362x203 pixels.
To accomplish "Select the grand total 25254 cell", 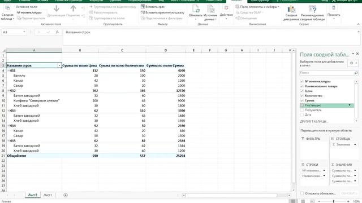I will (x=166, y=156).
